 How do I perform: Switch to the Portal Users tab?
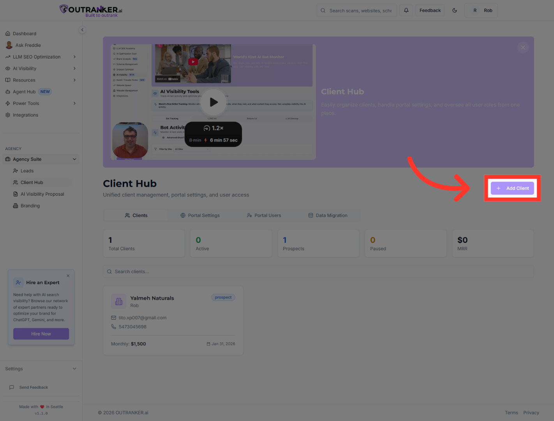264,216
